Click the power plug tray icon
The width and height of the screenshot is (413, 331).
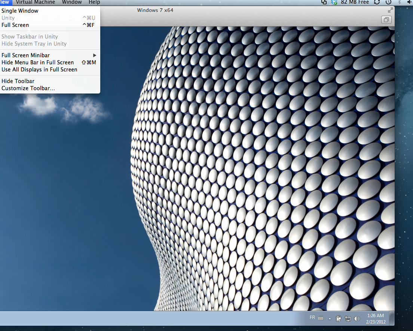[339, 319]
